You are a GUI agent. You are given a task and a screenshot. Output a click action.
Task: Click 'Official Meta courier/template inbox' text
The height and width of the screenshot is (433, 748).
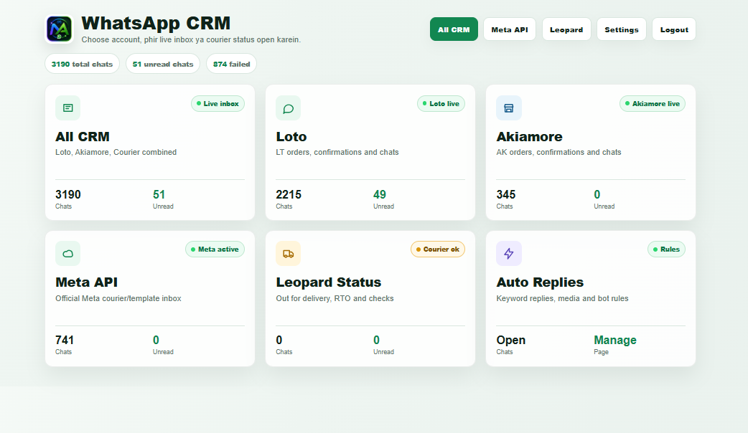(118, 299)
